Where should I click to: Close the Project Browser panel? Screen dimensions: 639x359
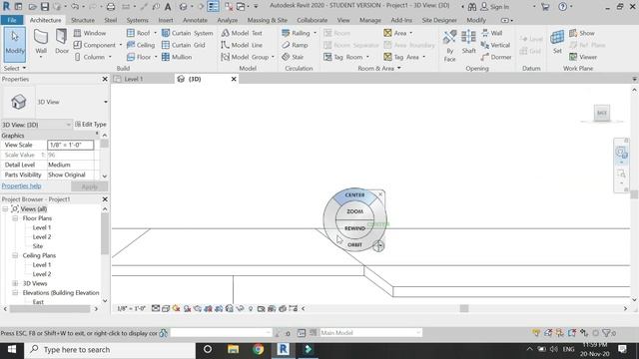(105, 199)
